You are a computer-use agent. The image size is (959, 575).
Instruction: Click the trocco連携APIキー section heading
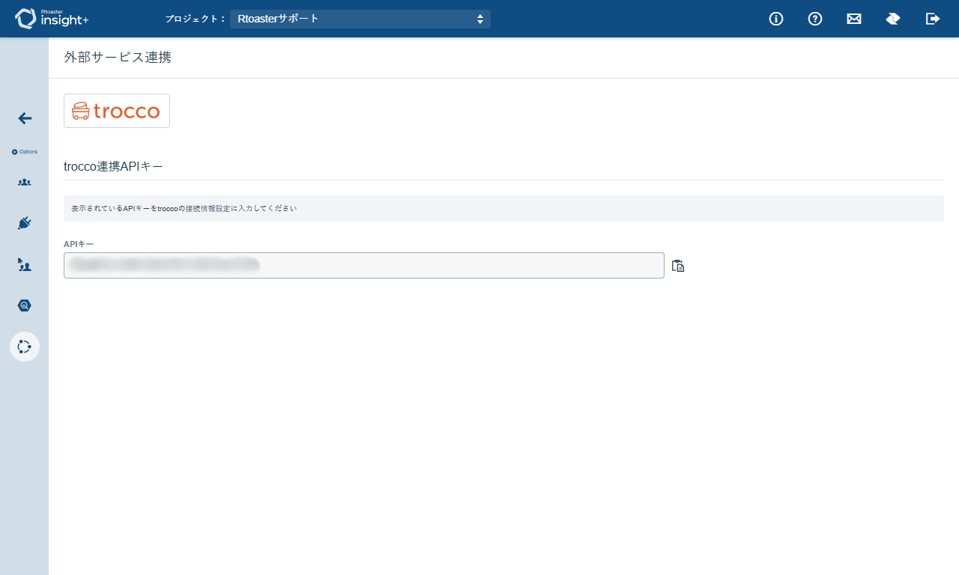pyautogui.click(x=114, y=166)
